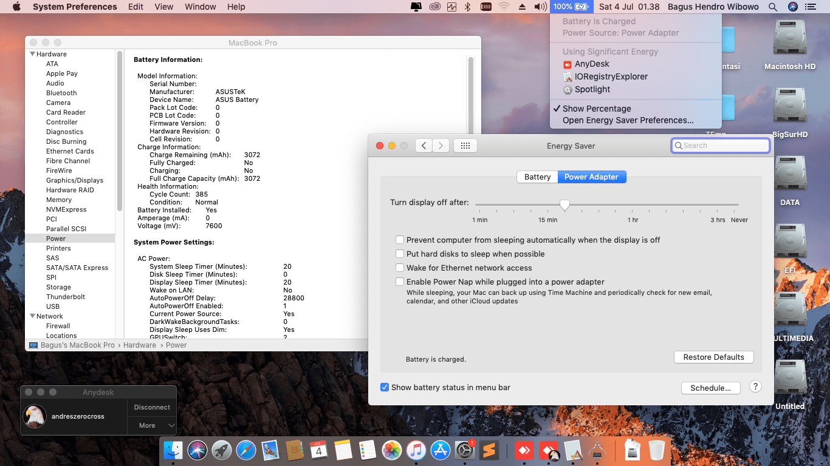Collapse the Hardware tree section

pos(33,54)
